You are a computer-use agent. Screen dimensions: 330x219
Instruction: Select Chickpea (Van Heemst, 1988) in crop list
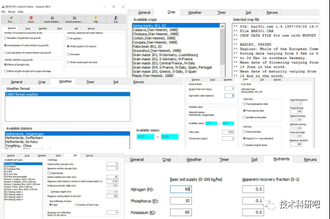[x=176, y=34]
